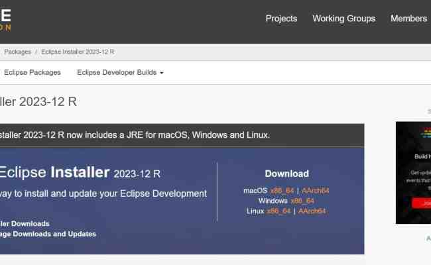Screen dimensions: 431x265
Task: Download Linux x86_64 installer
Action: (x=278, y=211)
